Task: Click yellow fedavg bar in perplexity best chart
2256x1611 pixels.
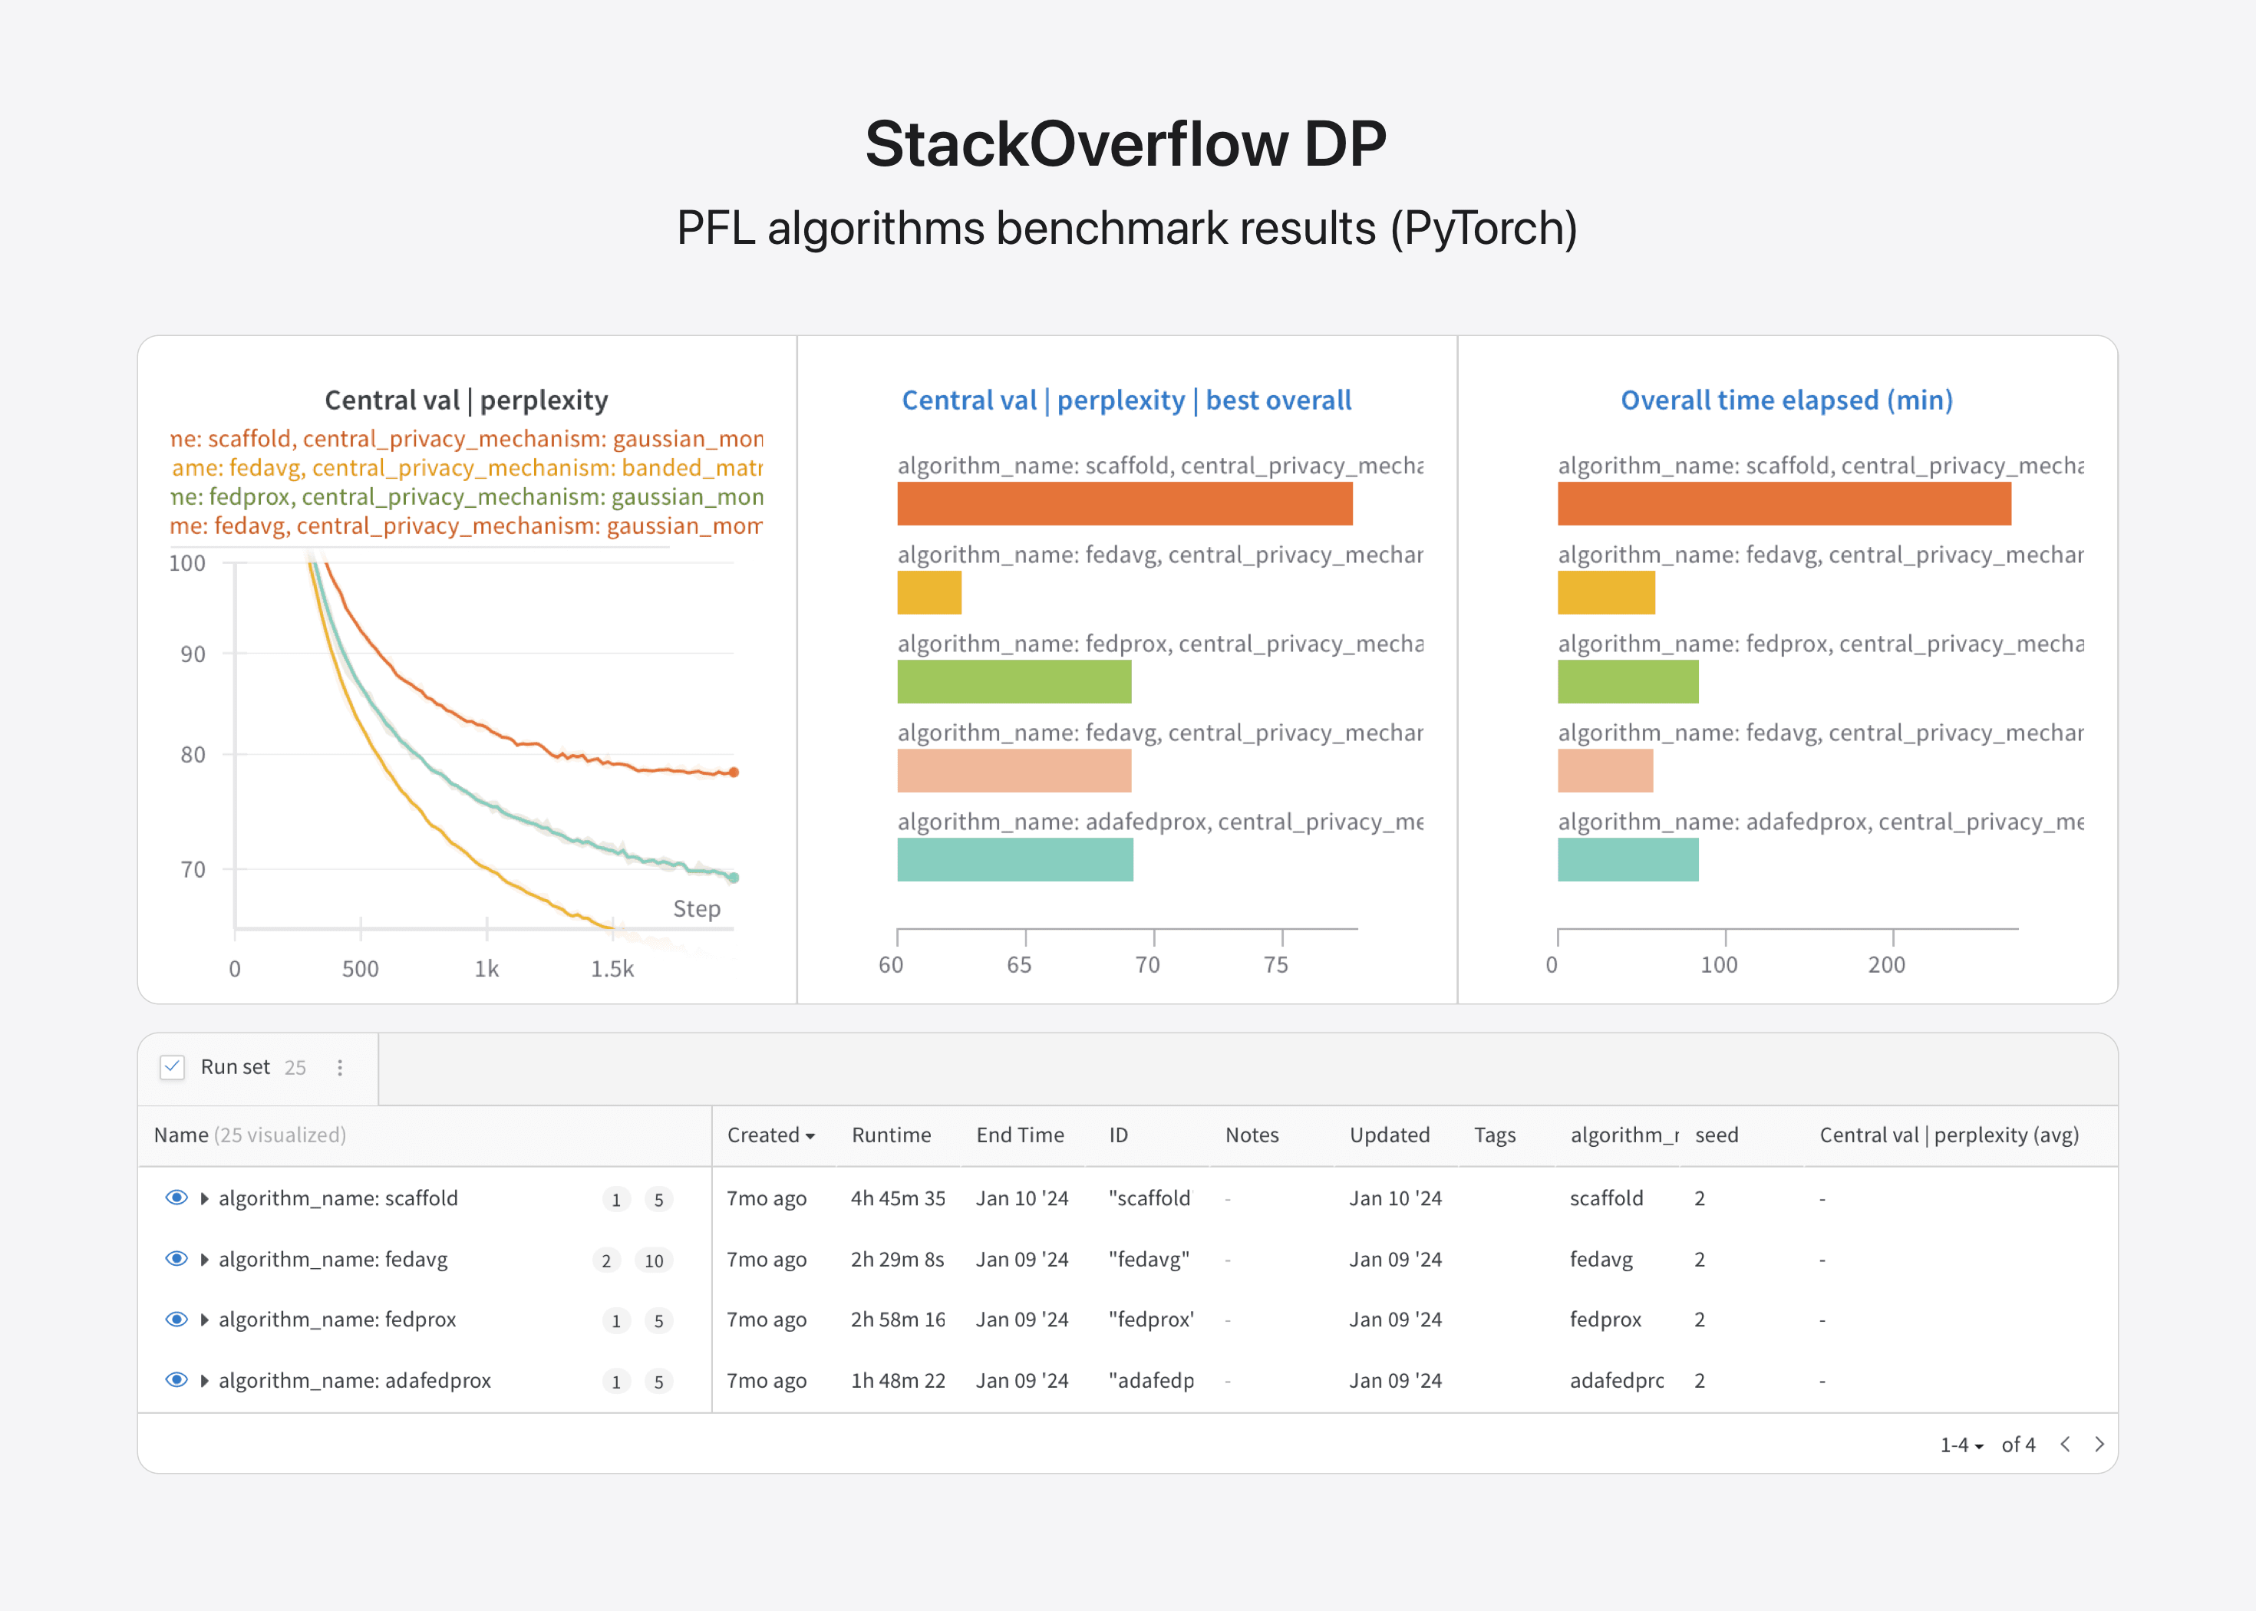Action: 929,592
